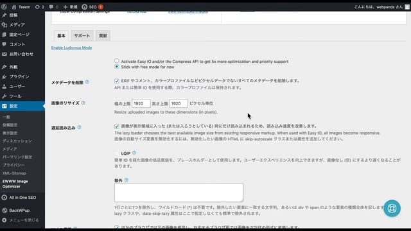
Task: Open comments bubble in admin bar
Action: point(54,7)
